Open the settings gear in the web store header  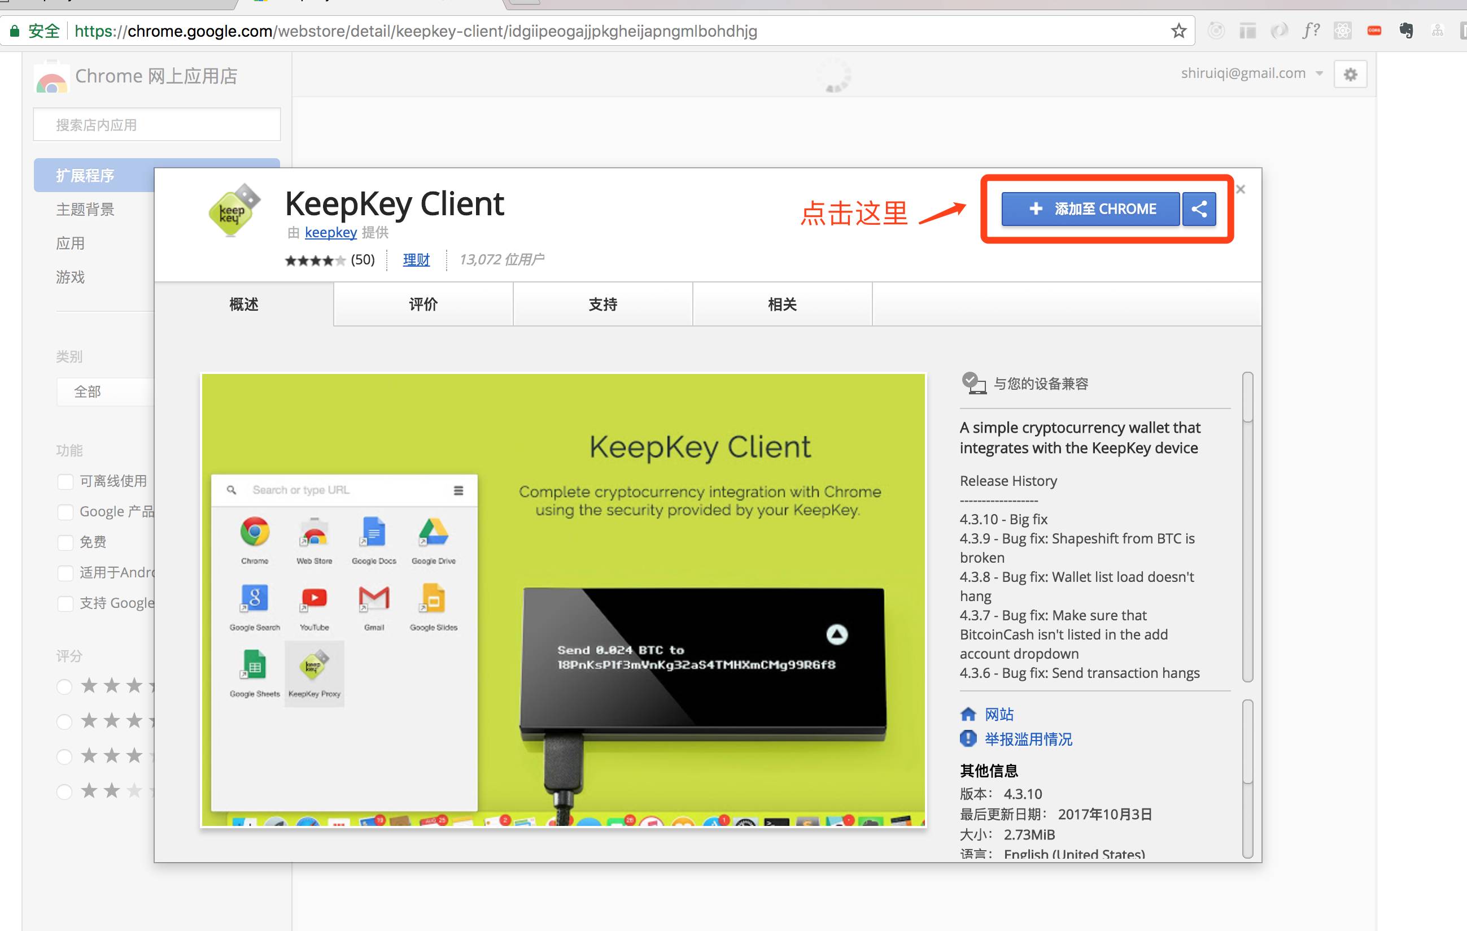pyautogui.click(x=1350, y=75)
